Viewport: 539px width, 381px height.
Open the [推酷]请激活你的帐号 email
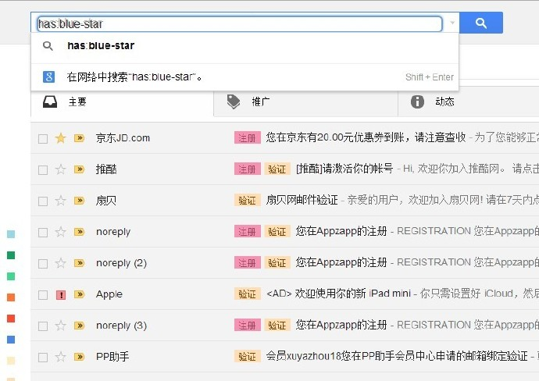(x=344, y=169)
